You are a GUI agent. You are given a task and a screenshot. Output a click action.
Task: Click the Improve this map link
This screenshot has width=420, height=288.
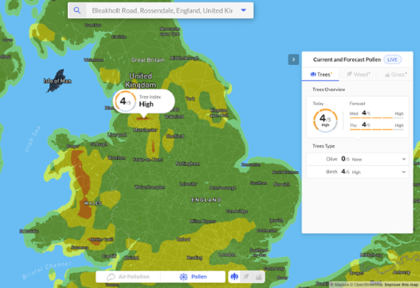401,285
